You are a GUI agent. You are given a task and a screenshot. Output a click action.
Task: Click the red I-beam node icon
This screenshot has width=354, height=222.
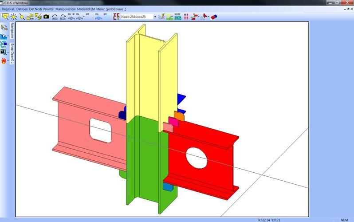point(116,16)
